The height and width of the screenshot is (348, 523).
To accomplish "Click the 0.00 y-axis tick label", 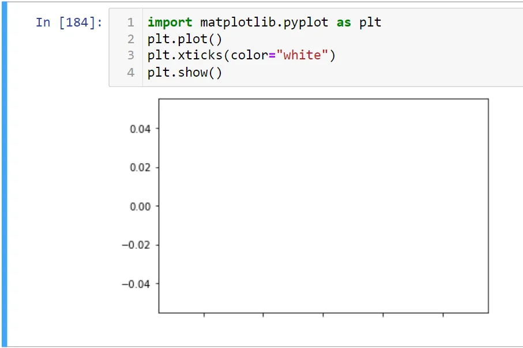I will click(140, 206).
